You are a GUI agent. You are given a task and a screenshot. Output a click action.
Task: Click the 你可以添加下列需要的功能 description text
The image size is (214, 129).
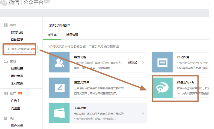pos(84,46)
